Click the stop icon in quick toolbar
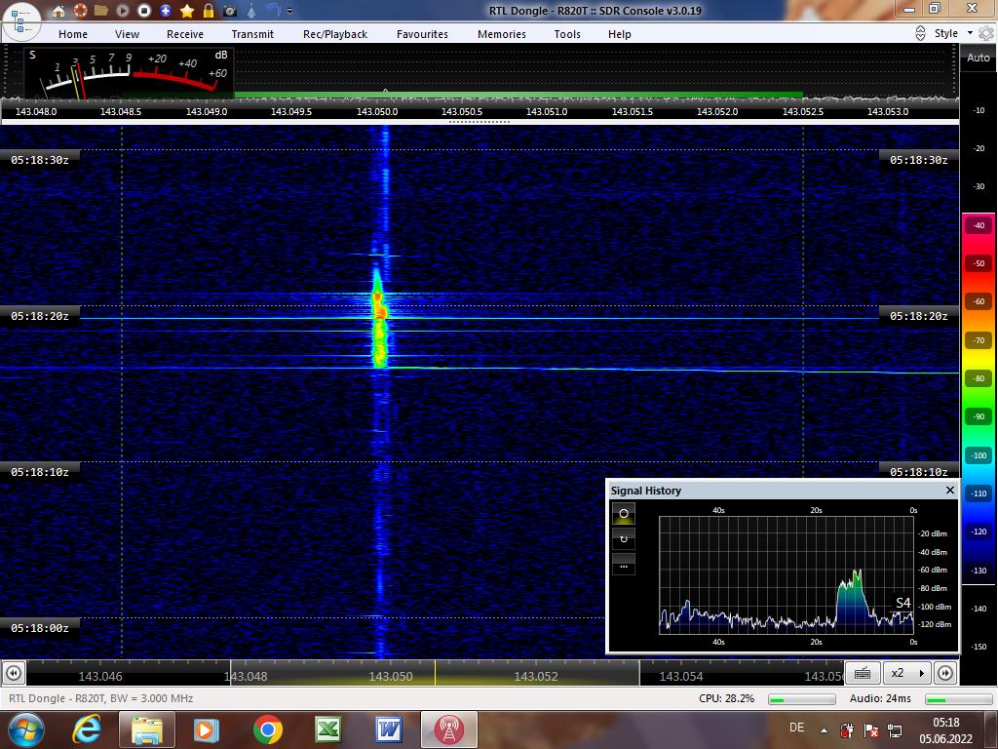Viewport: 998px width, 749px height. coord(144,10)
